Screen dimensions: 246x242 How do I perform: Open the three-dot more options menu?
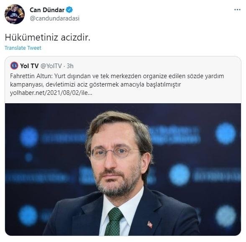tap(237, 10)
